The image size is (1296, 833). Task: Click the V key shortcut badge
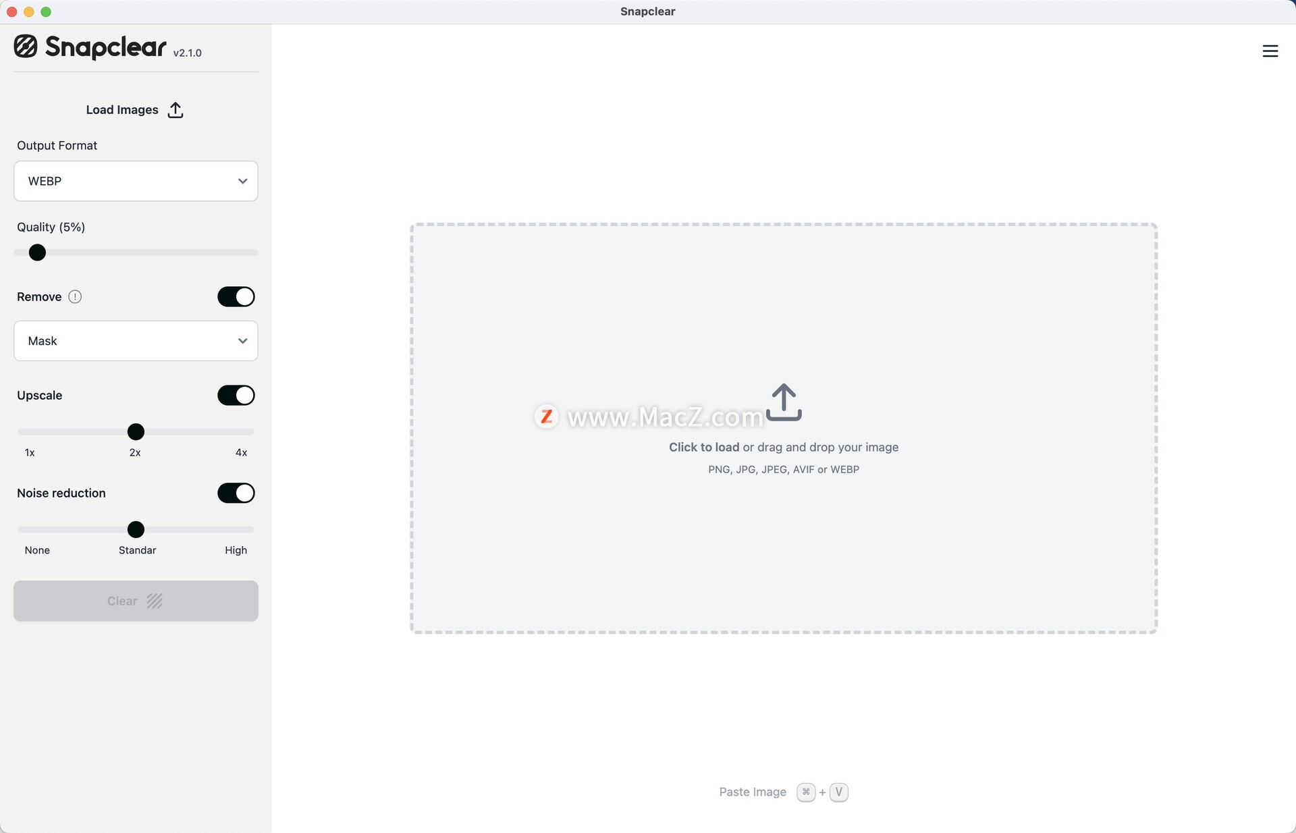pyautogui.click(x=838, y=792)
